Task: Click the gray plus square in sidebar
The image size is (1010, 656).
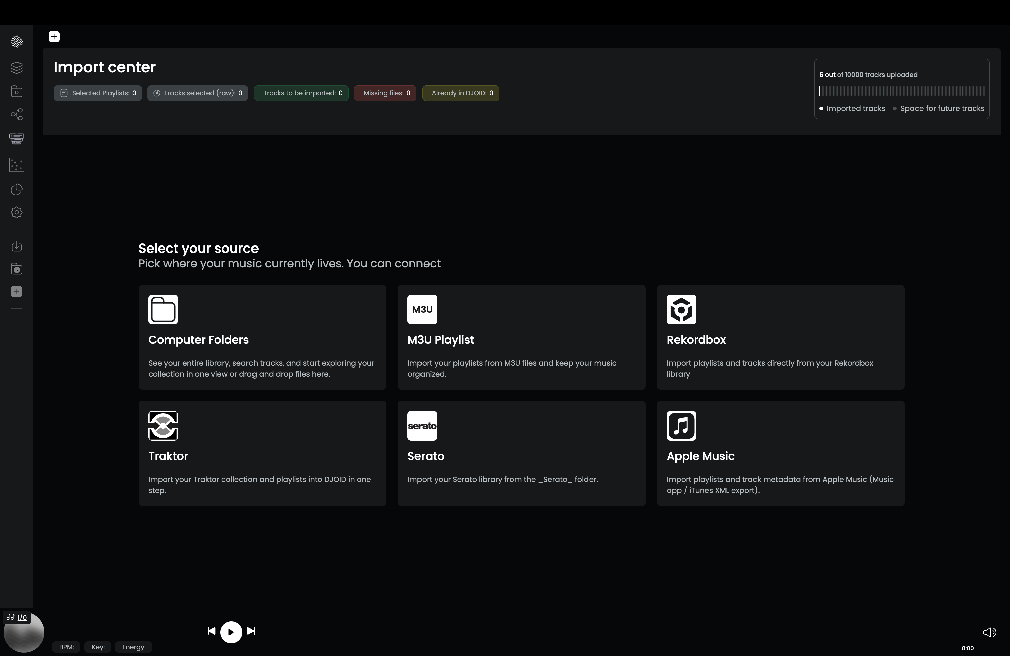Action: click(17, 291)
